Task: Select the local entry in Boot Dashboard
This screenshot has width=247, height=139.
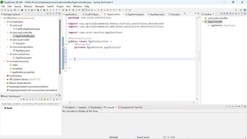Action: [8, 108]
